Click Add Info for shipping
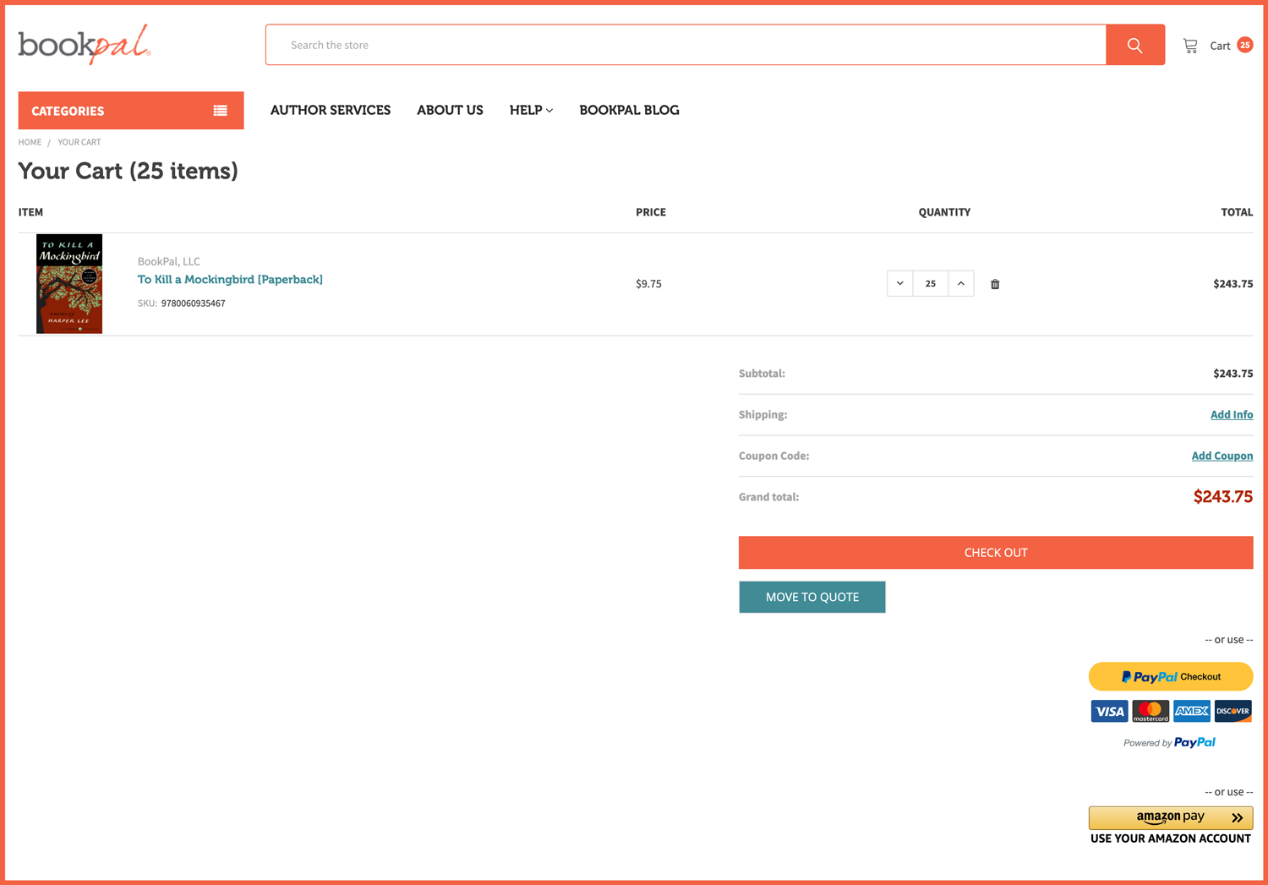Image resolution: width=1268 pixels, height=885 pixels. coord(1231,414)
